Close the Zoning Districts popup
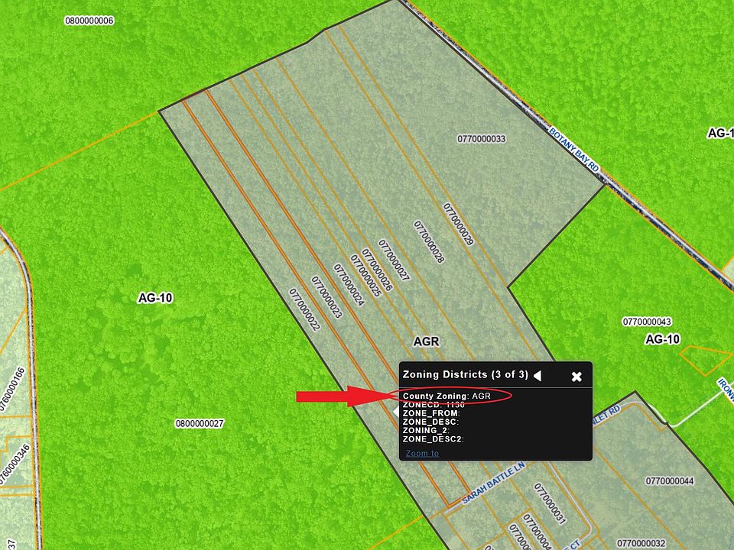734x550 pixels. point(576,376)
